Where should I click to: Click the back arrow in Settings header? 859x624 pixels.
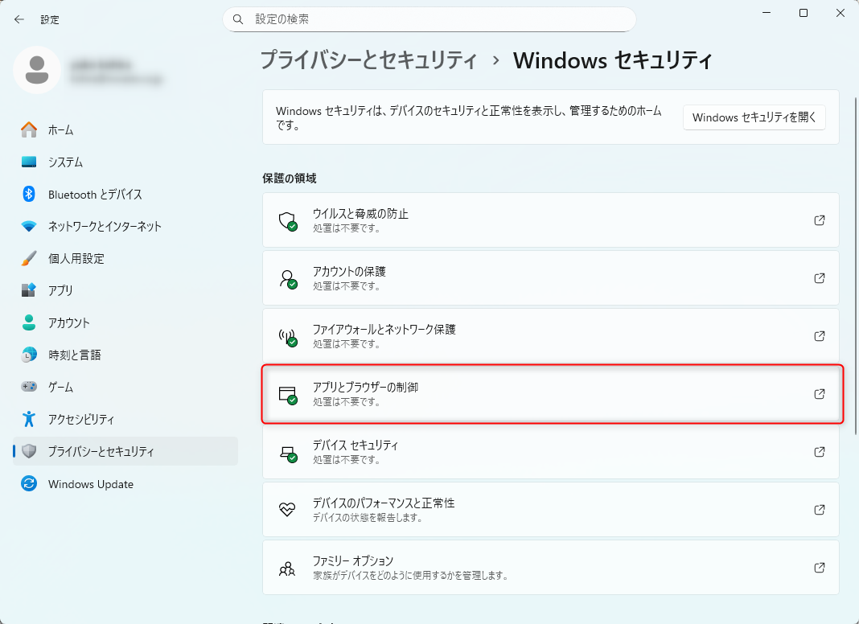click(x=19, y=20)
